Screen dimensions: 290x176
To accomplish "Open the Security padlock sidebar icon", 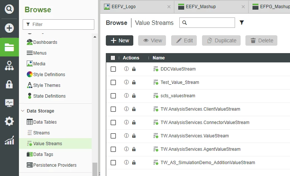I will tap(9, 84).
